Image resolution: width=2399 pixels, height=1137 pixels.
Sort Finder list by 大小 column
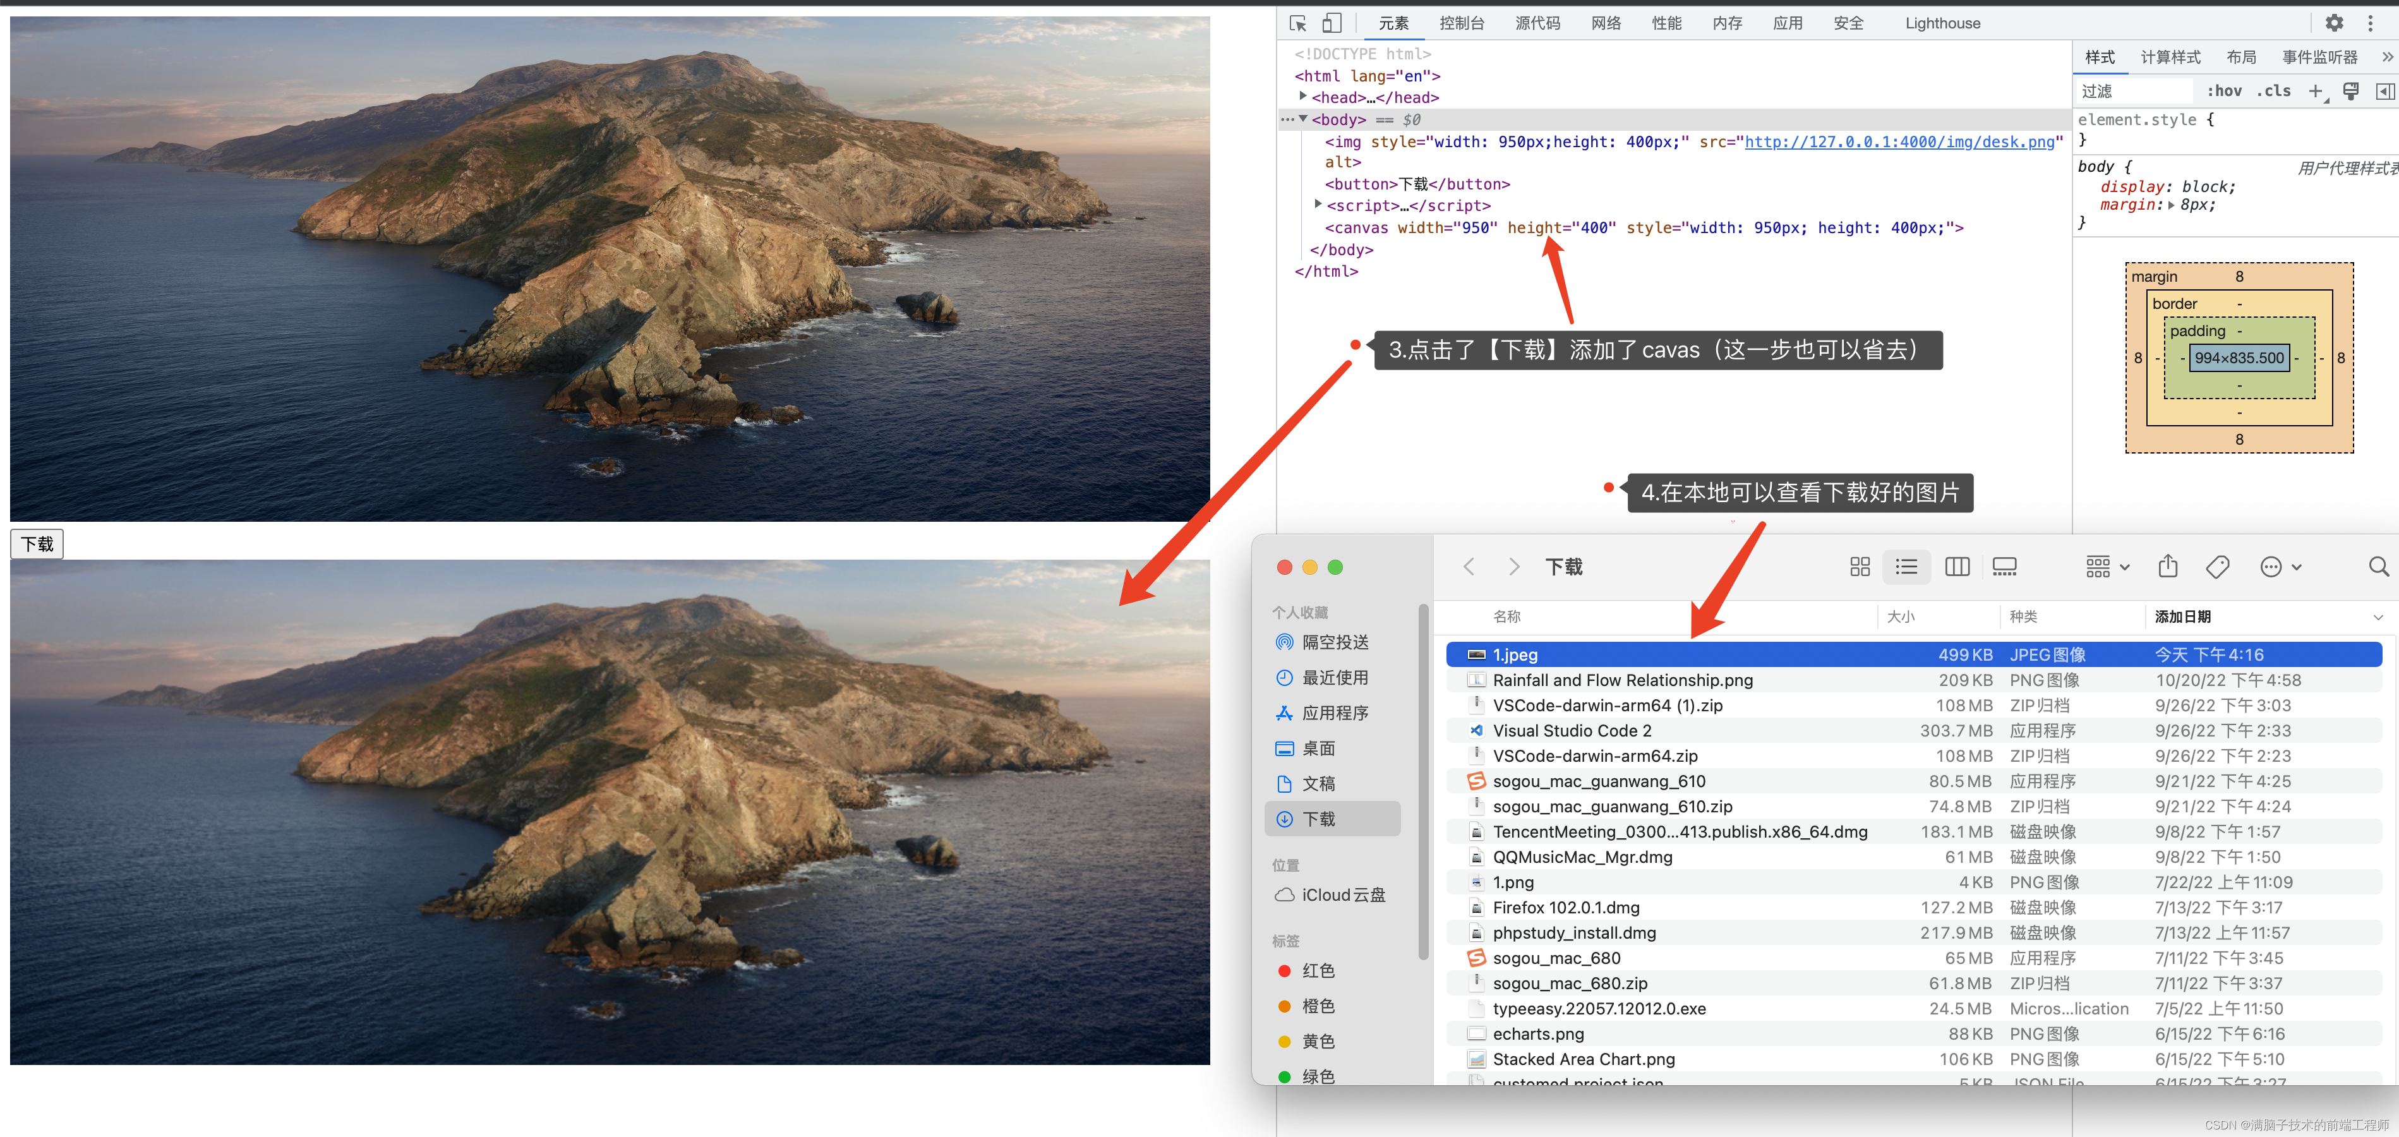1900,617
